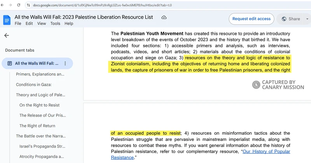Jump to 'The Battle over the Narra...' heading
The height and width of the screenshot is (163, 311).
(x=41, y=136)
